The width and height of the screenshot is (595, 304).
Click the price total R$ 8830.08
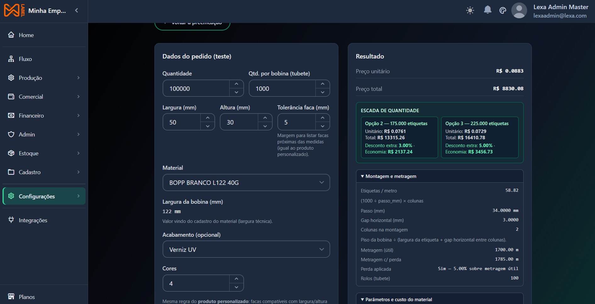click(508, 89)
